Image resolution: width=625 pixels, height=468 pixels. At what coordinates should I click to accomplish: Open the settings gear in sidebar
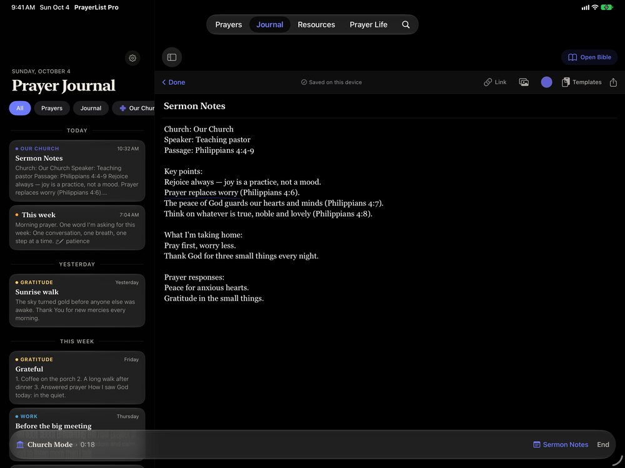click(x=132, y=58)
